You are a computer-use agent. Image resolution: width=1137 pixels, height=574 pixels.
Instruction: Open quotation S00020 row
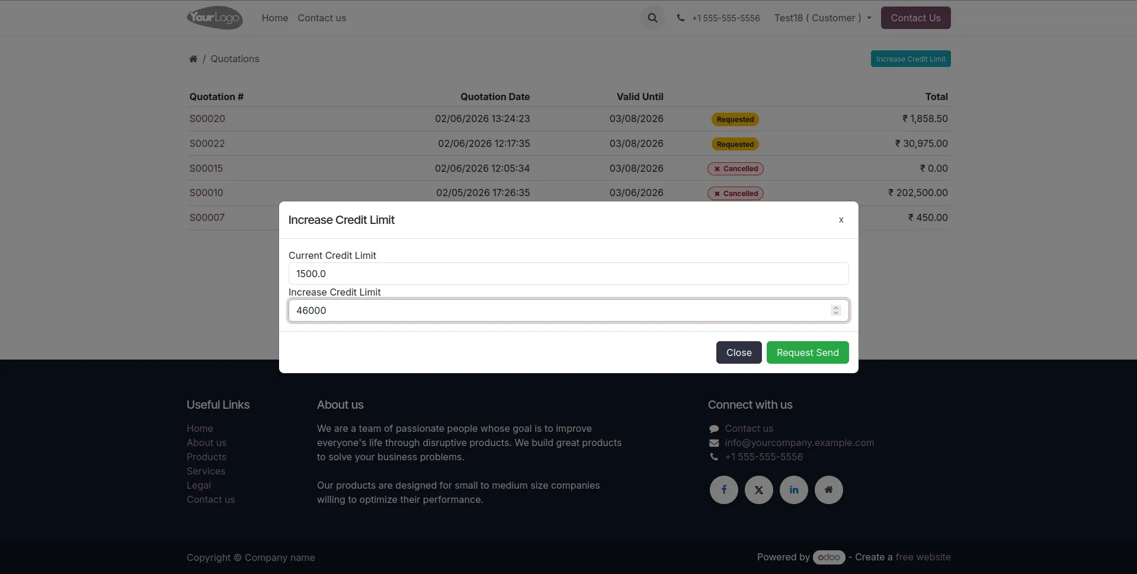[568, 118]
